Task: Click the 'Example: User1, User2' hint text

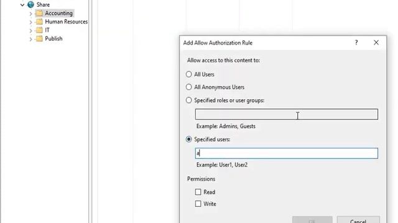Action: tap(222, 165)
